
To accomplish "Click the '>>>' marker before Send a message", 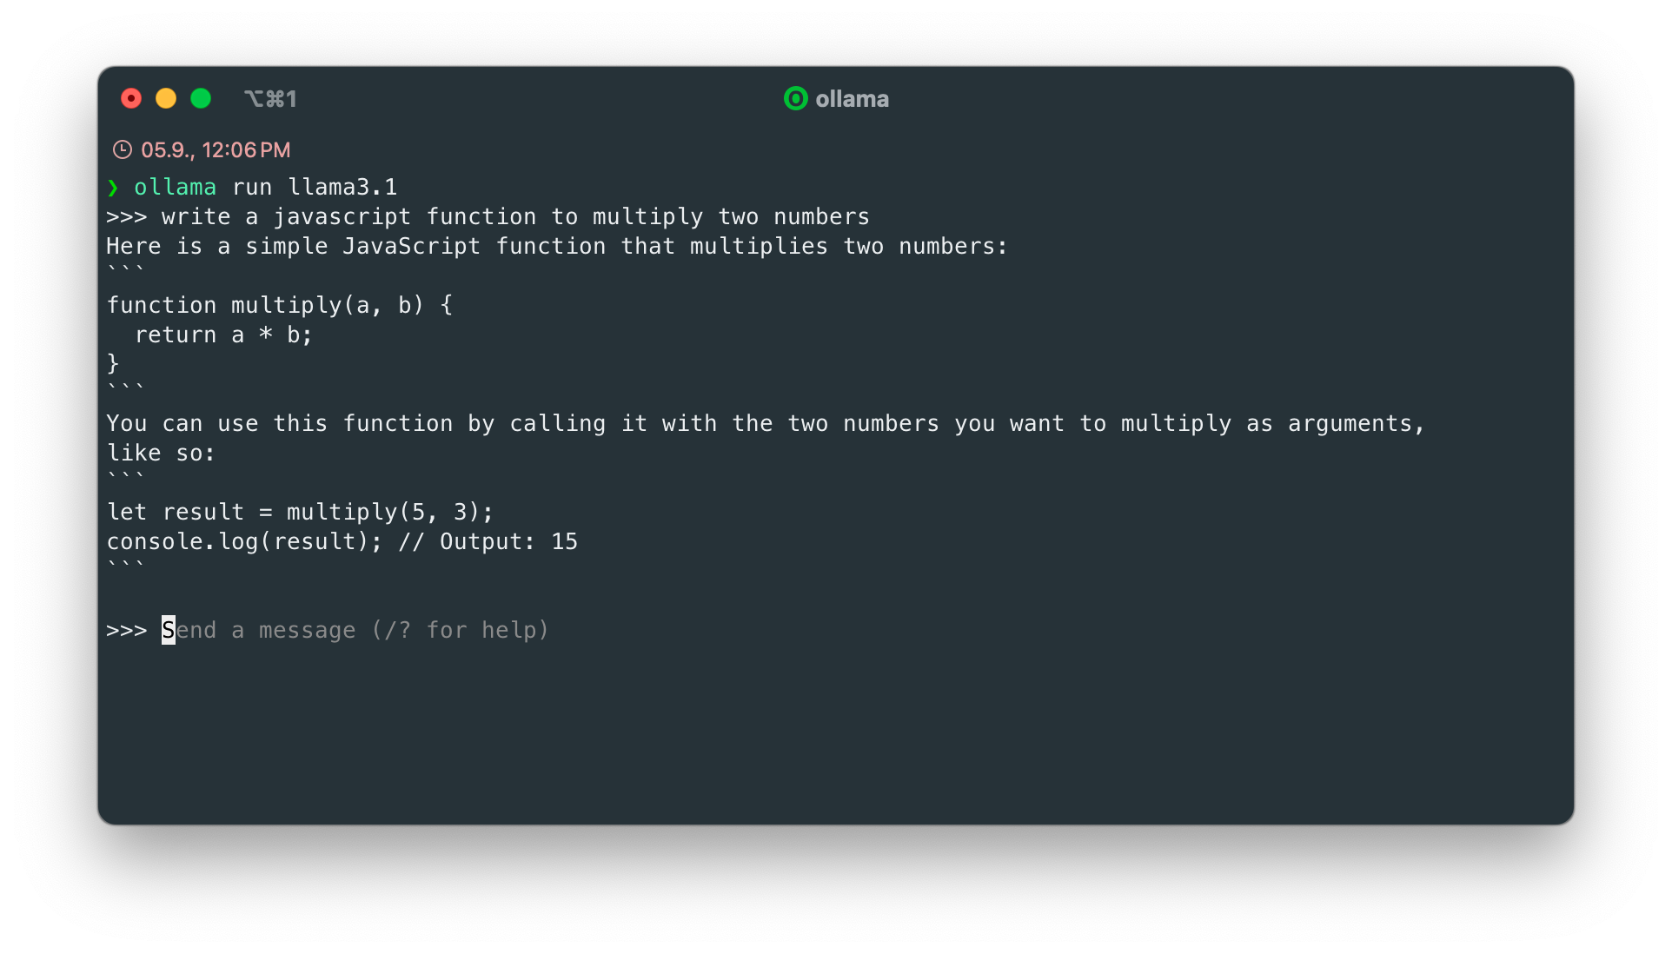I will coord(127,630).
